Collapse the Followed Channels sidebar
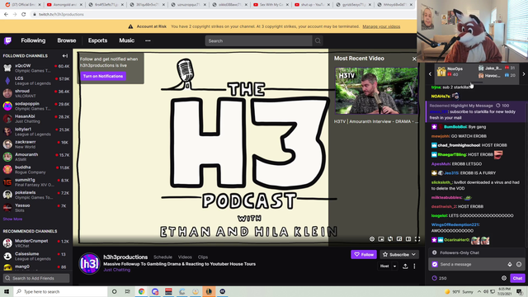 point(65,56)
